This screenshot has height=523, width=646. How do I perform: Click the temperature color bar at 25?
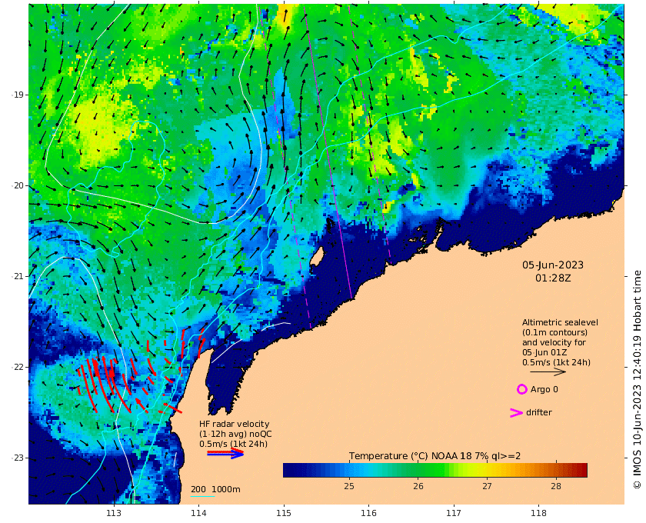tap(349, 470)
